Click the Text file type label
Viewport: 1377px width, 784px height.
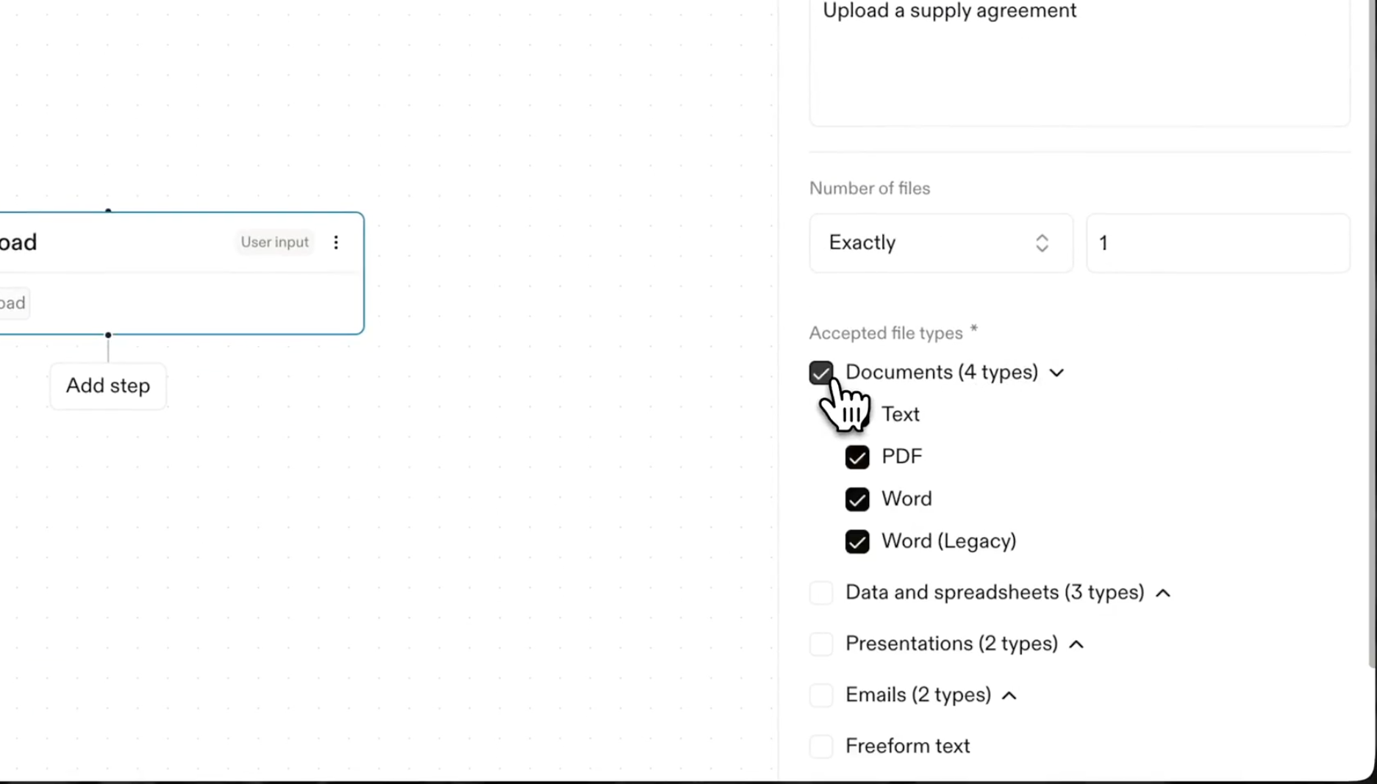(x=901, y=414)
